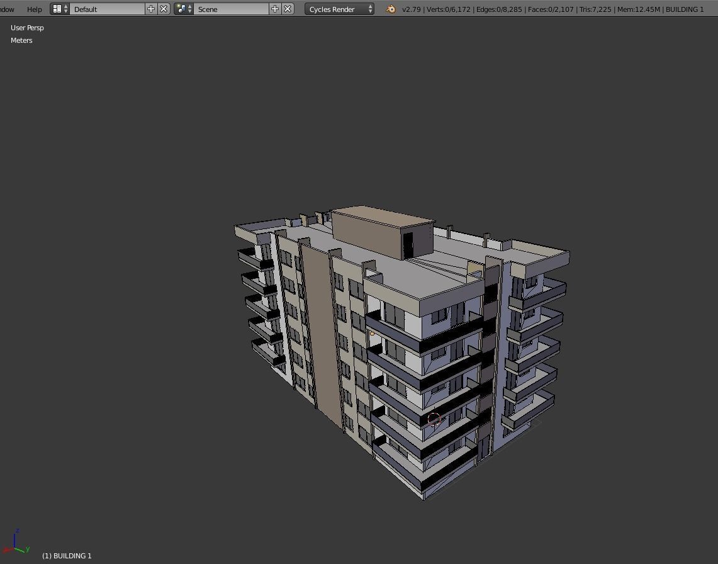Click the Meters unit label
718x564 pixels.
(x=21, y=40)
